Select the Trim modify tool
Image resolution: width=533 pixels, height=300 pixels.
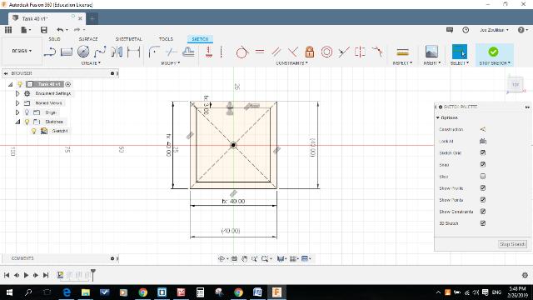coord(171,52)
